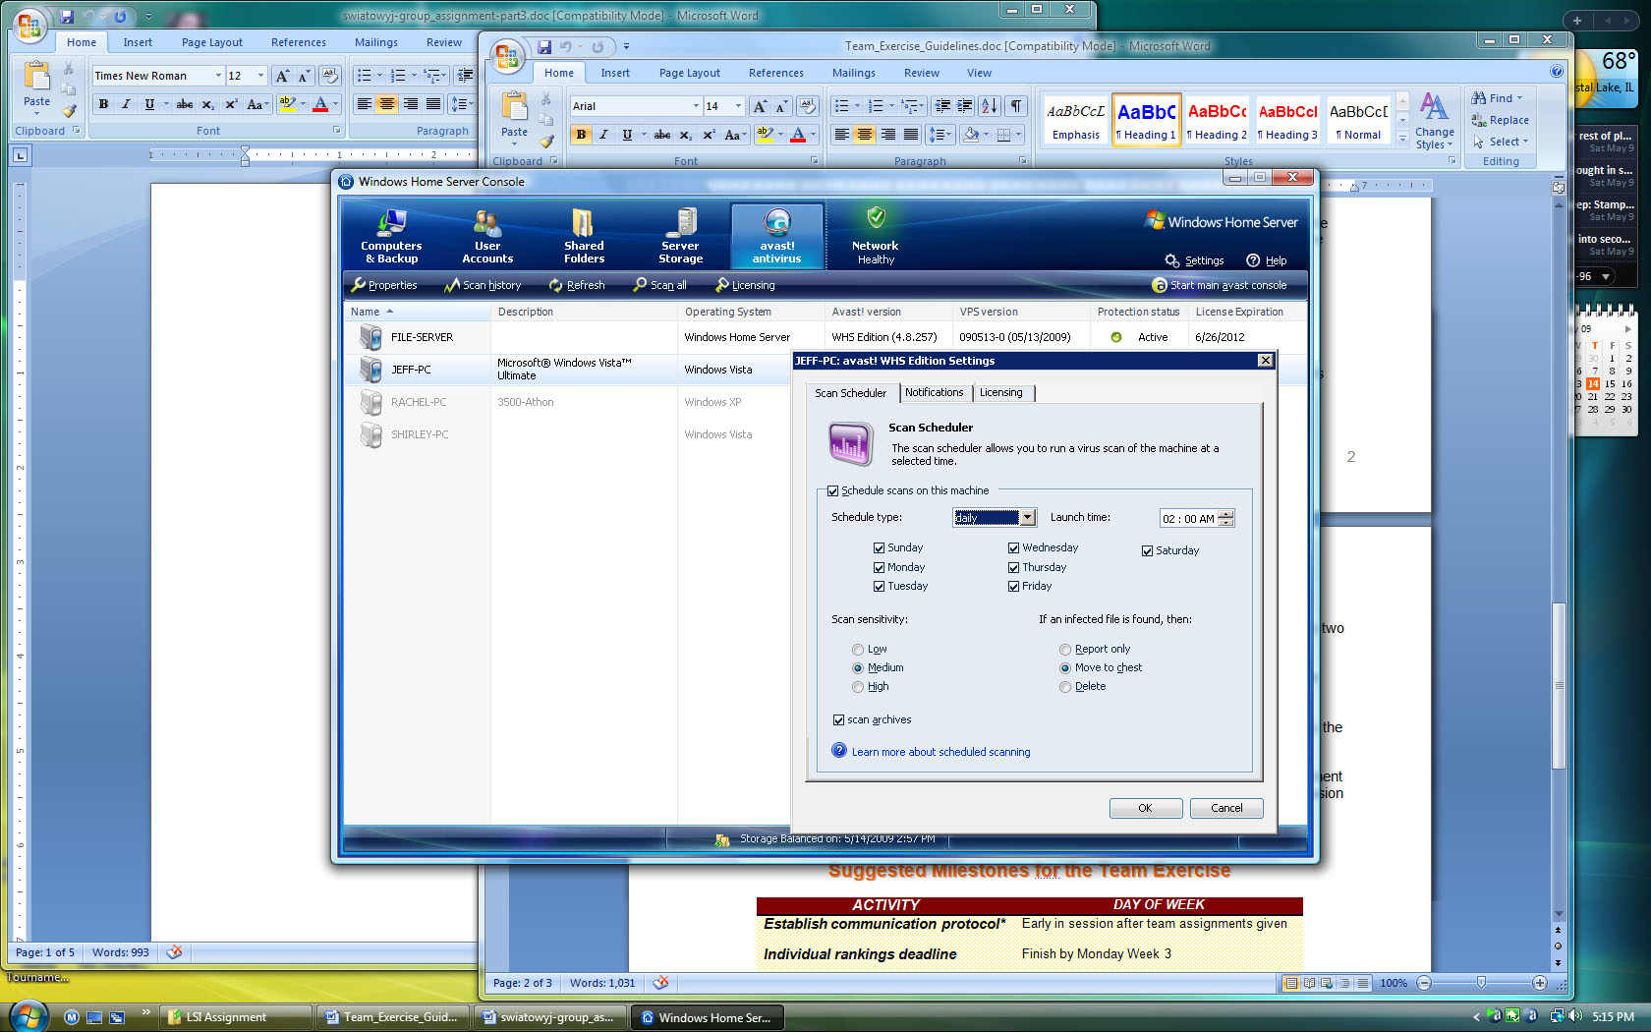Uncheck Wednesday scan day
The width and height of the screenshot is (1651, 1032).
coord(1013,547)
